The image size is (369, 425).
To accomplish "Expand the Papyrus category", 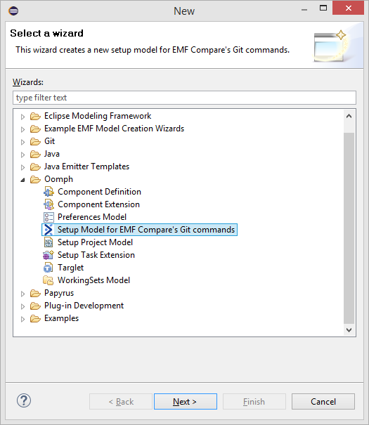I will (x=22, y=294).
